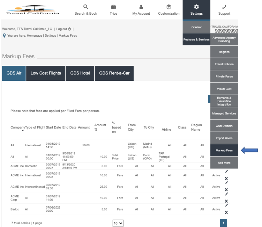262x227 pixels.
Task: Click the My Account person icon
Action: click(141, 7)
